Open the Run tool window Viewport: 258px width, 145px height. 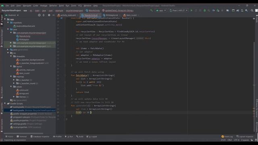(x=69, y=137)
